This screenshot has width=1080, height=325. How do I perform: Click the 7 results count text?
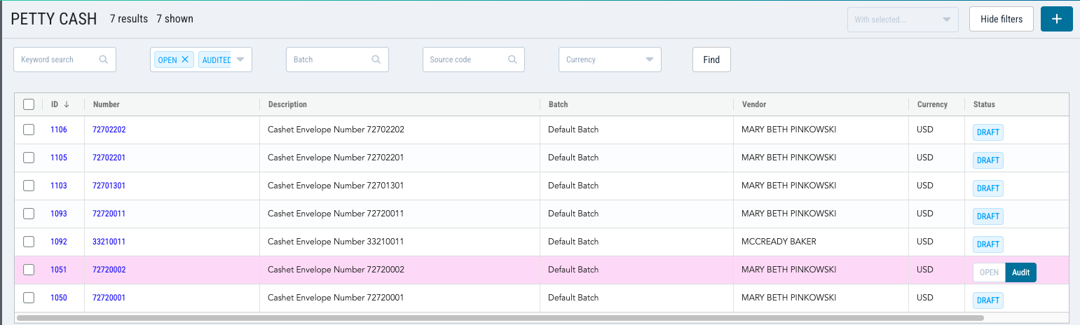pos(129,19)
